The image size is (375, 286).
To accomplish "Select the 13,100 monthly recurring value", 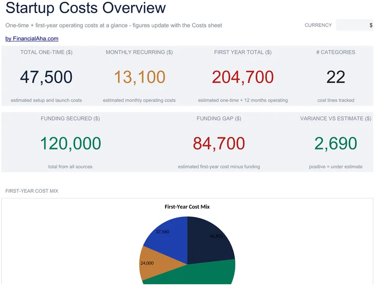I will (x=139, y=77).
